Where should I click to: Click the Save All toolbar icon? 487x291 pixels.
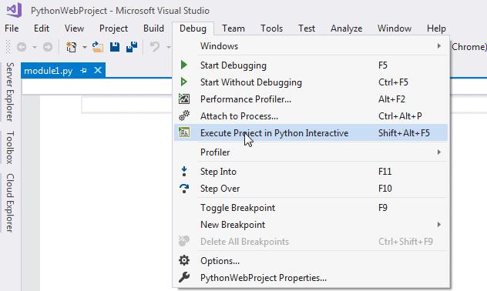tap(132, 47)
